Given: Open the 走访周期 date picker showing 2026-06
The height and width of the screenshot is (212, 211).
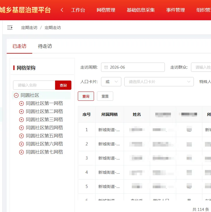Looking at the screenshot, I should 133,67.
